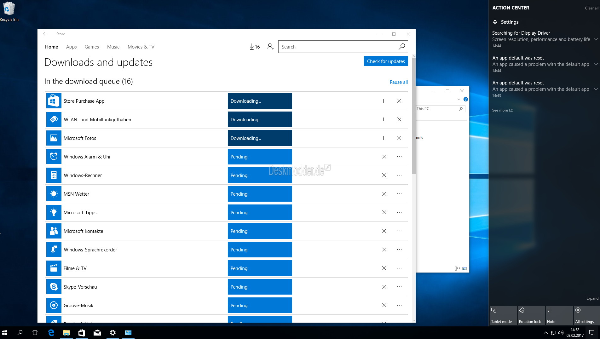Click the MSN Wetter app icon
The height and width of the screenshot is (339, 600).
tap(54, 194)
